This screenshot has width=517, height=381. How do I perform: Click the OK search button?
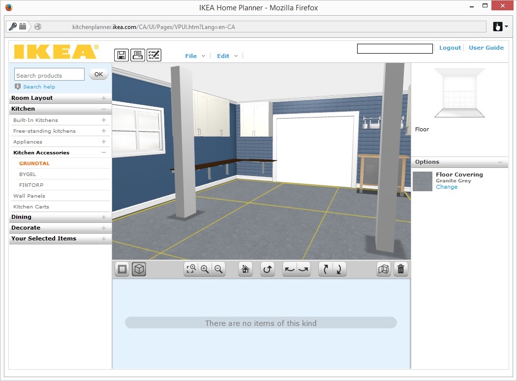coord(98,74)
